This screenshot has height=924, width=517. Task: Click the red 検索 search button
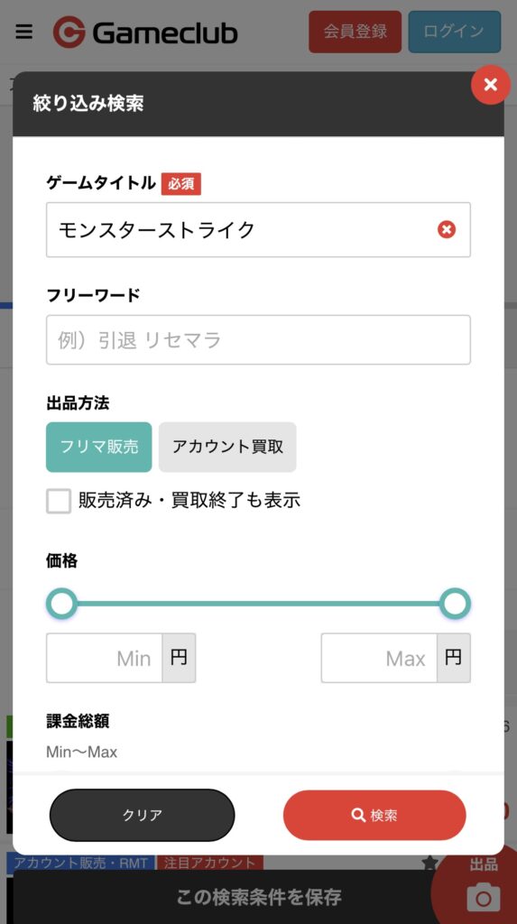(x=374, y=816)
